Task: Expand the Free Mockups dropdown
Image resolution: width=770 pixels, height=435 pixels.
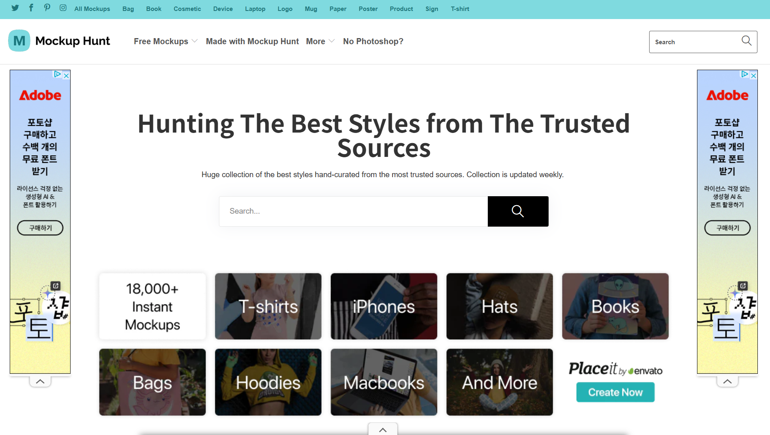Action: pyautogui.click(x=165, y=41)
